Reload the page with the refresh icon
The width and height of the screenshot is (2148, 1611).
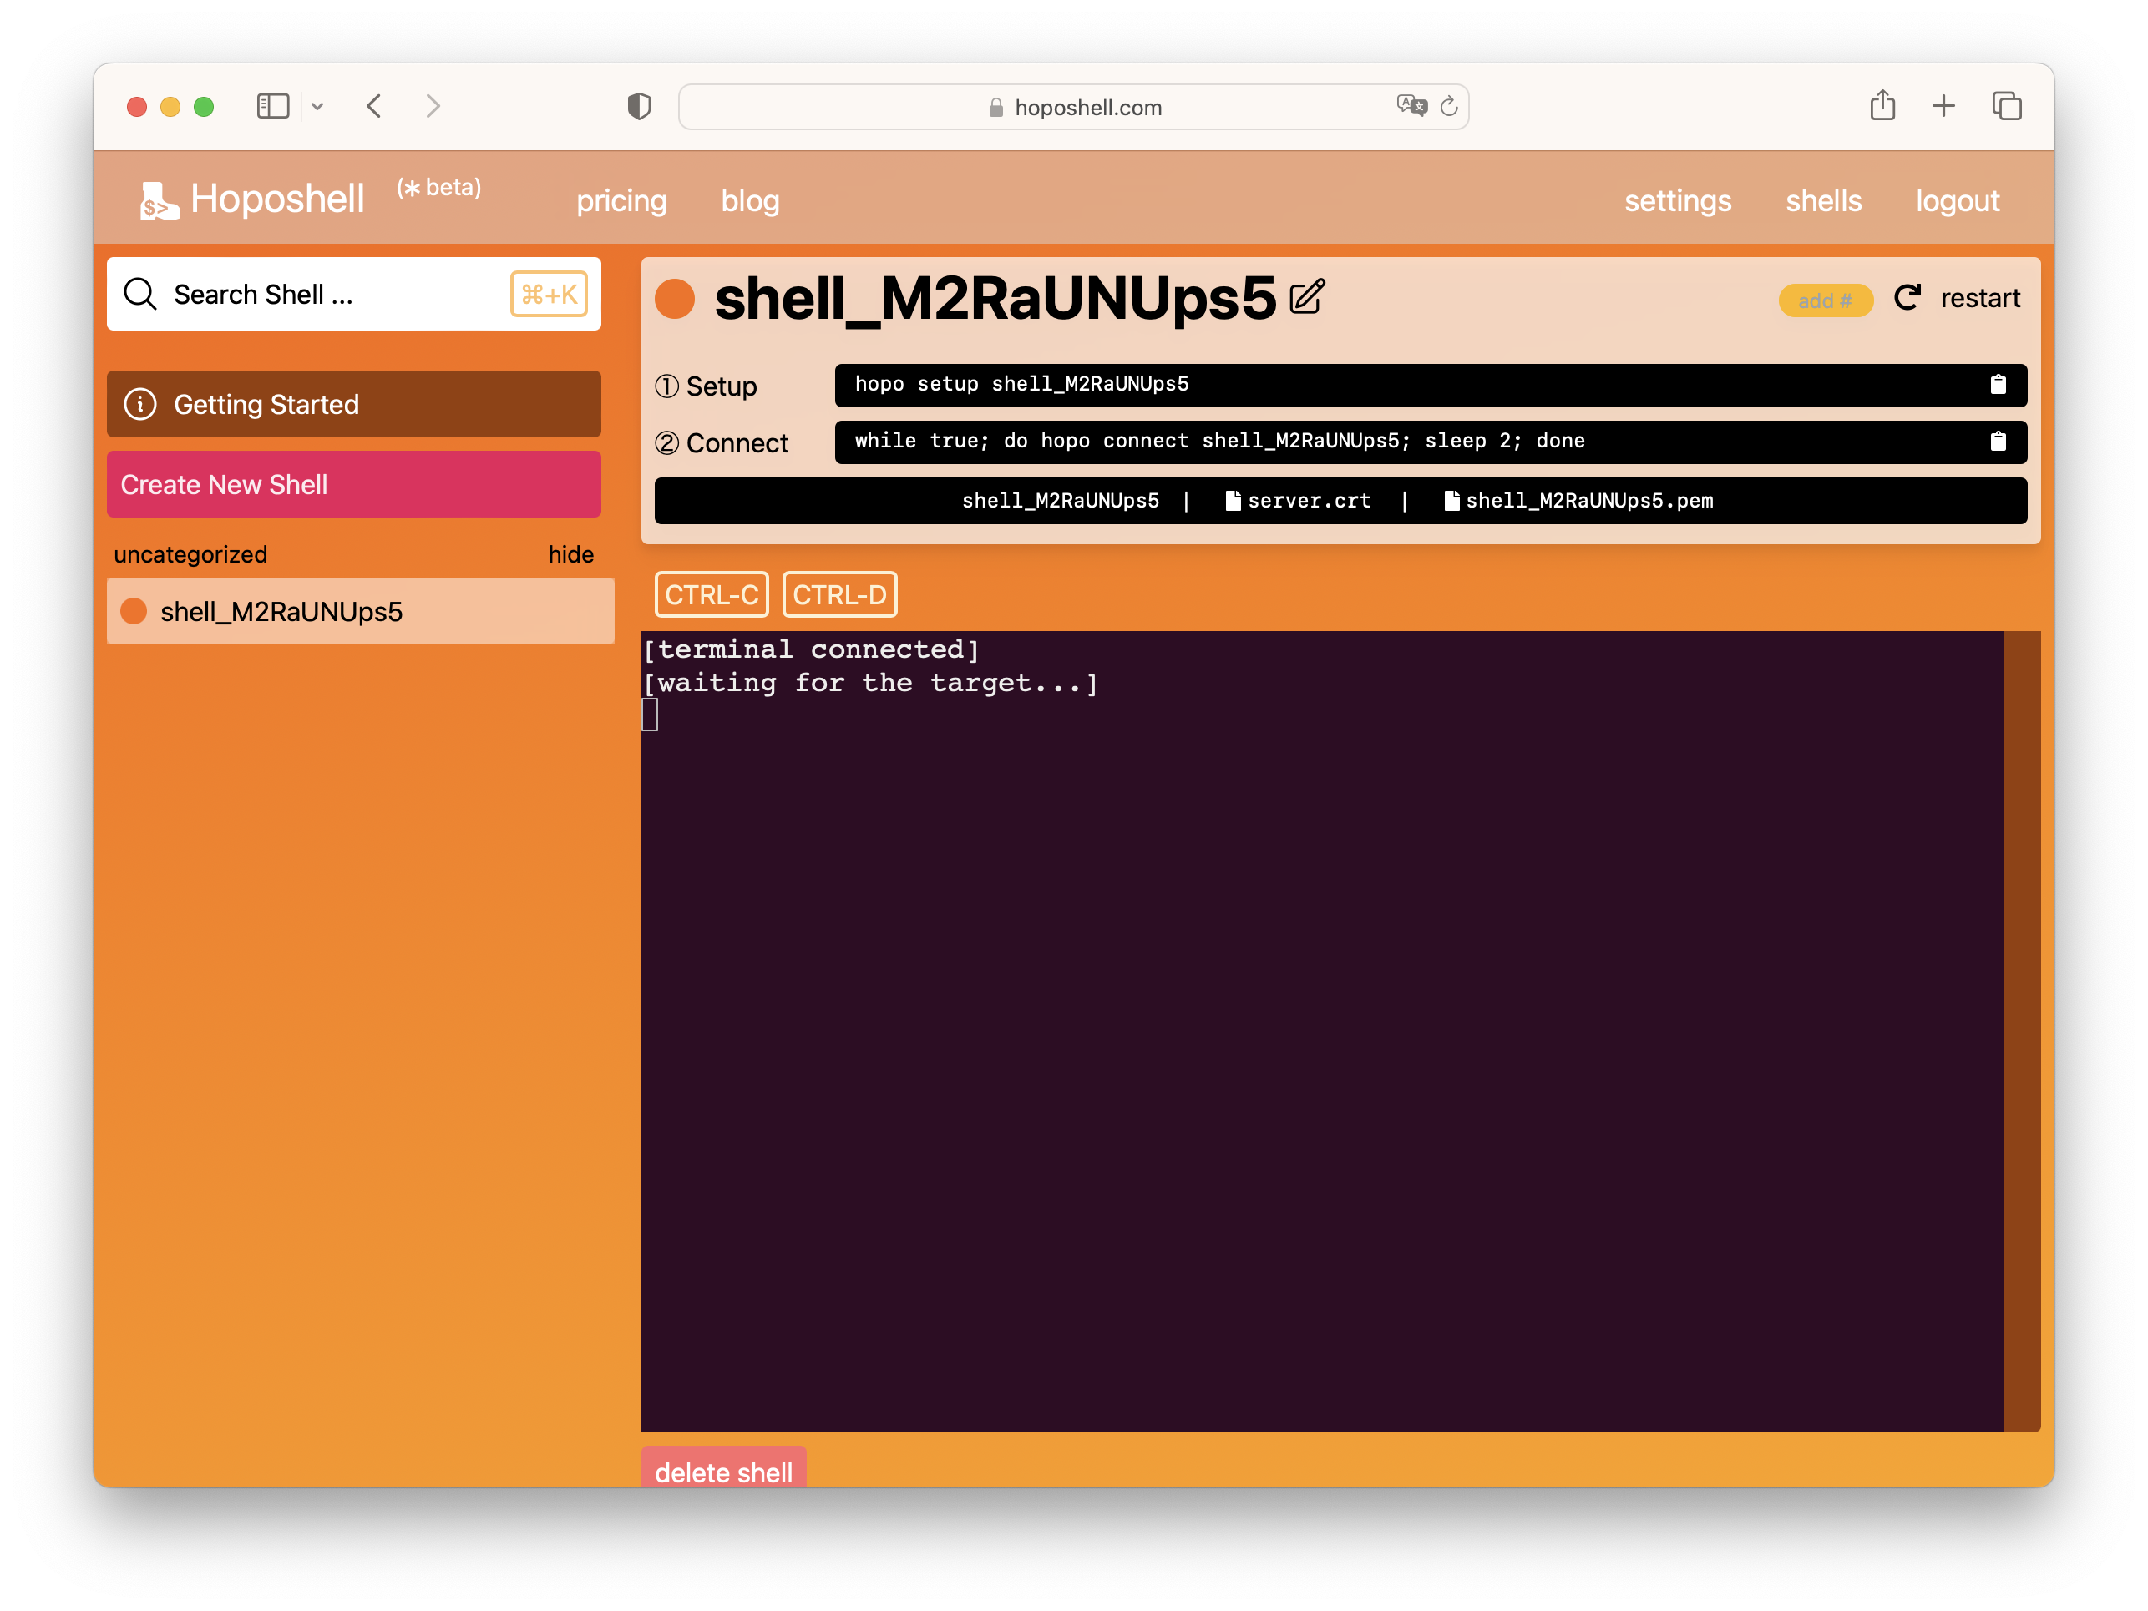coord(1449,107)
